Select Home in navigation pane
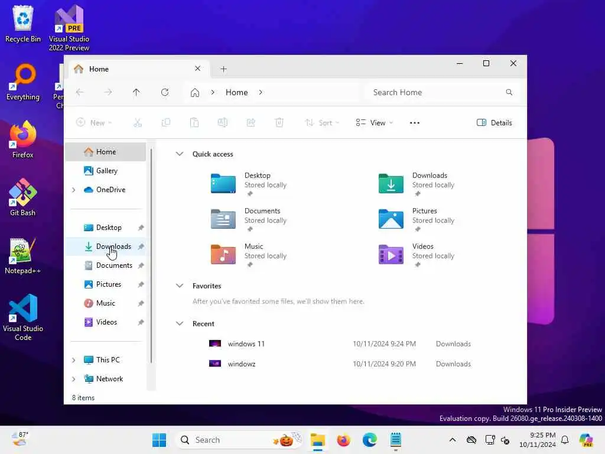This screenshot has width=605, height=454. 106,152
